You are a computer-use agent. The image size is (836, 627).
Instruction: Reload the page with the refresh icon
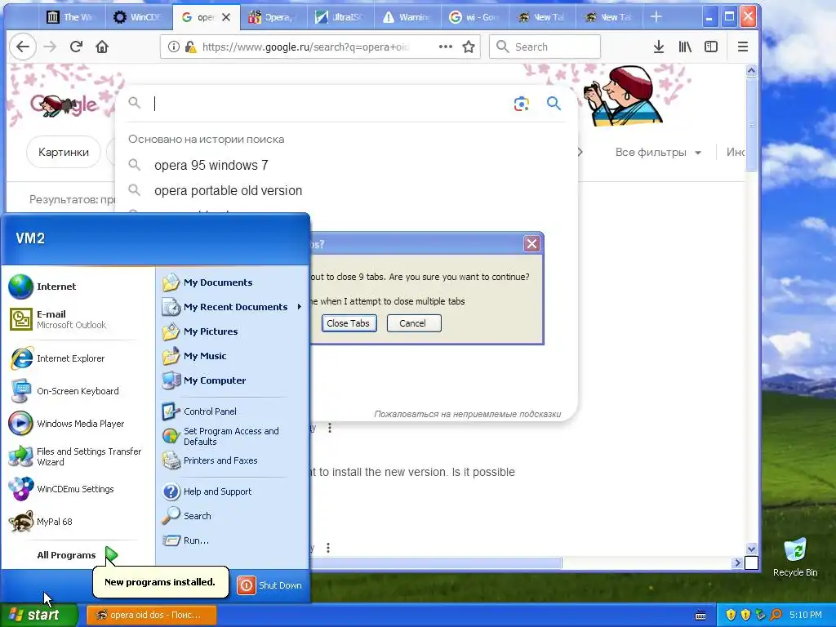76,47
